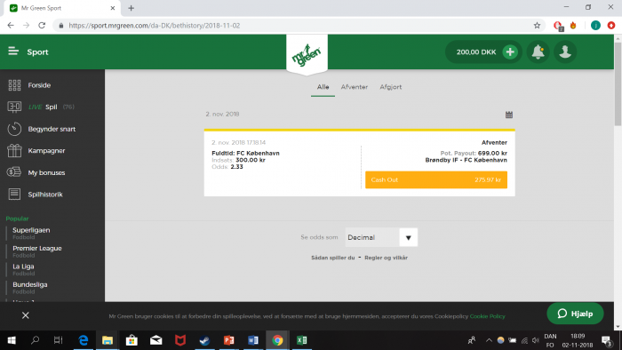The height and width of the screenshot is (350, 622).
Task: Open the hamburger menu next to Sport
Action: [x=13, y=52]
